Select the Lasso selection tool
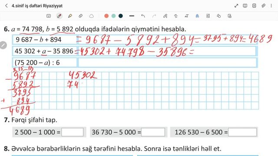Screen dimensions: 278x156 click(x=91, y=16)
